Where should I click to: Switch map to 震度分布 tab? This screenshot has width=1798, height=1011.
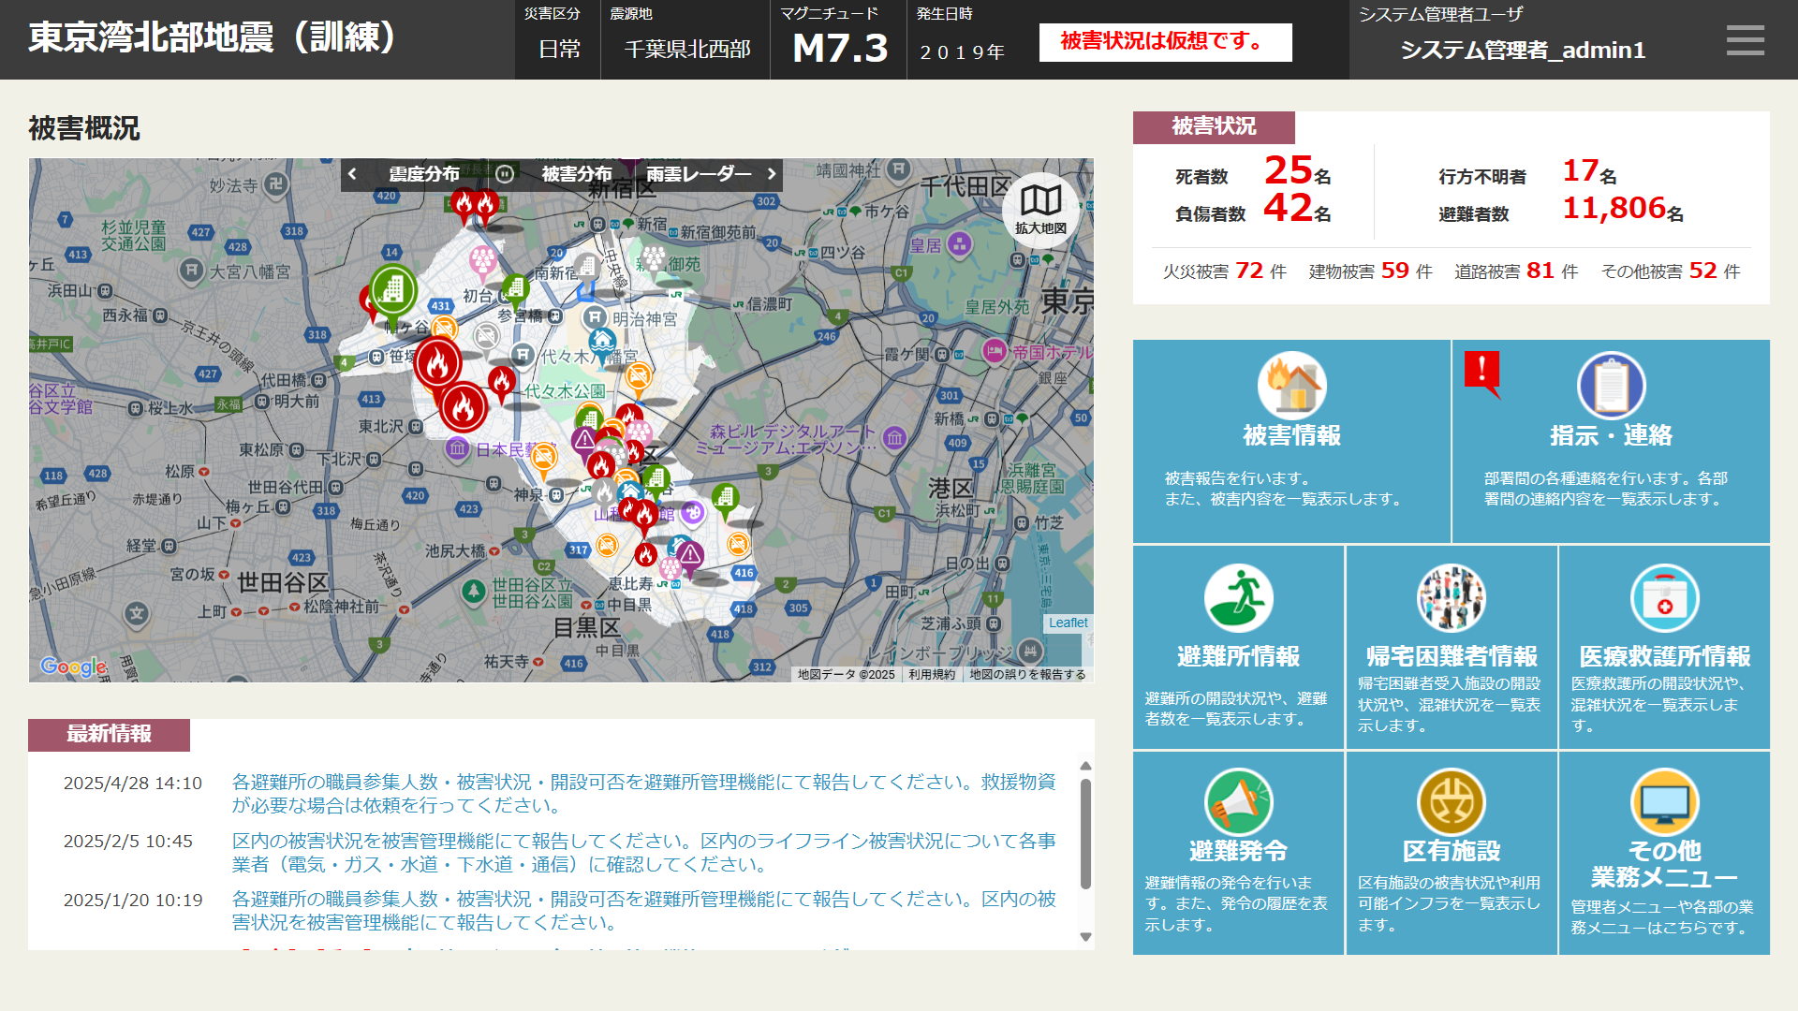pos(424,174)
